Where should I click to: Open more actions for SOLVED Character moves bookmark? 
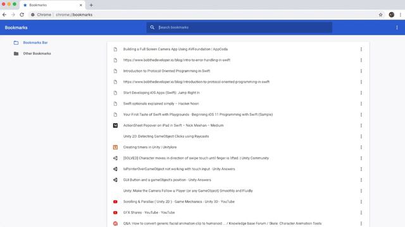tap(361, 158)
